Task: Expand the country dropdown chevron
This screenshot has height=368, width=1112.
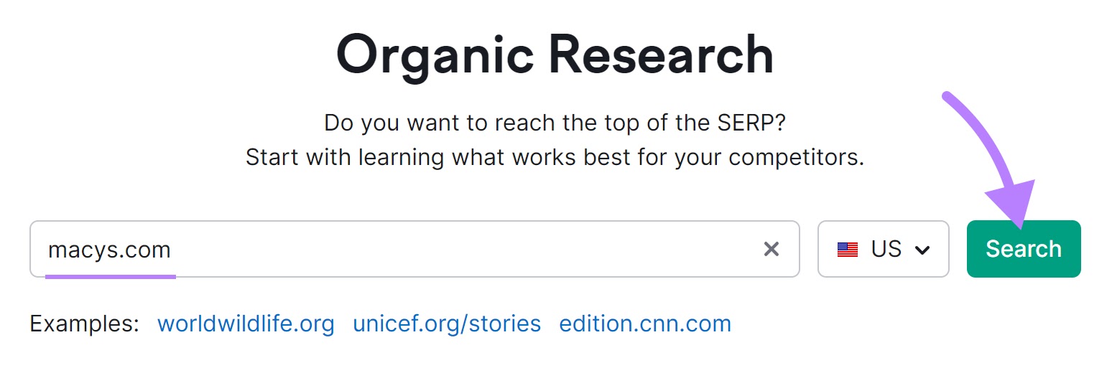Action: pyautogui.click(x=922, y=250)
